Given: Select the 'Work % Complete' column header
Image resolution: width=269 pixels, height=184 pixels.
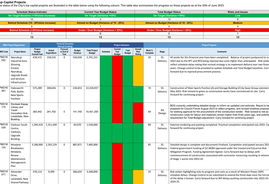Looking at the screenshot, I should [x=150, y=52].
